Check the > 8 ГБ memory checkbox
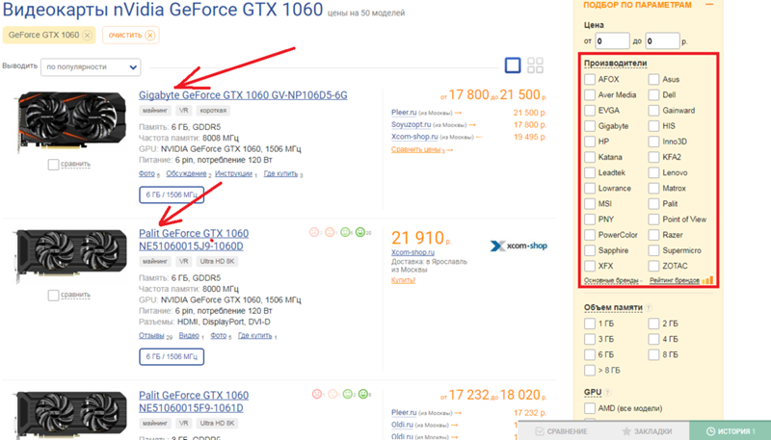This screenshot has width=771, height=440. (590, 371)
